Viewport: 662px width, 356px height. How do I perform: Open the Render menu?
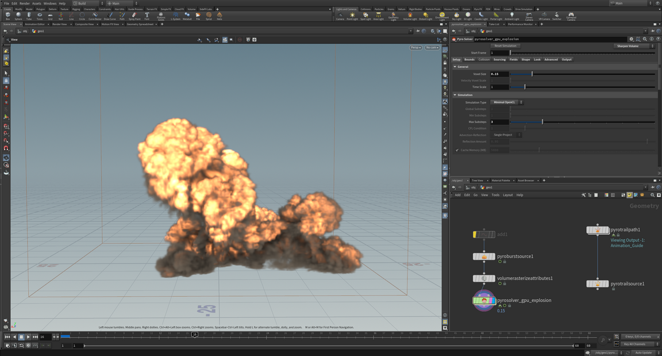pos(25,3)
